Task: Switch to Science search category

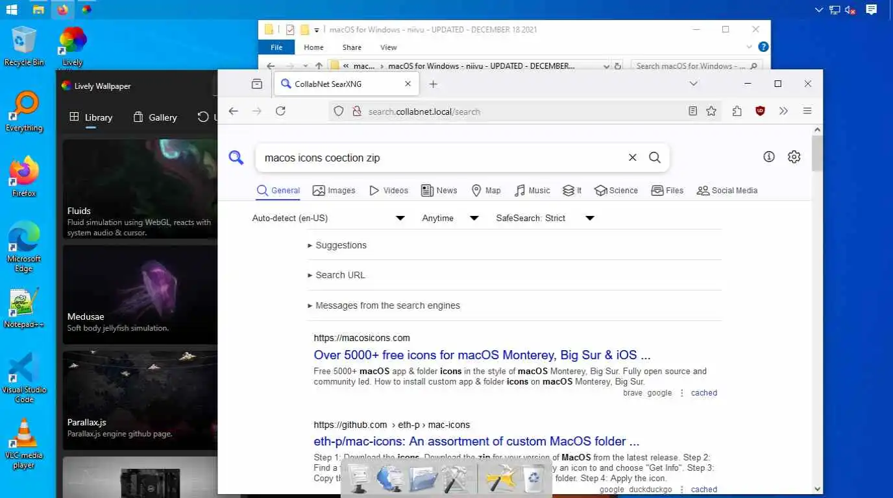Action: point(616,191)
